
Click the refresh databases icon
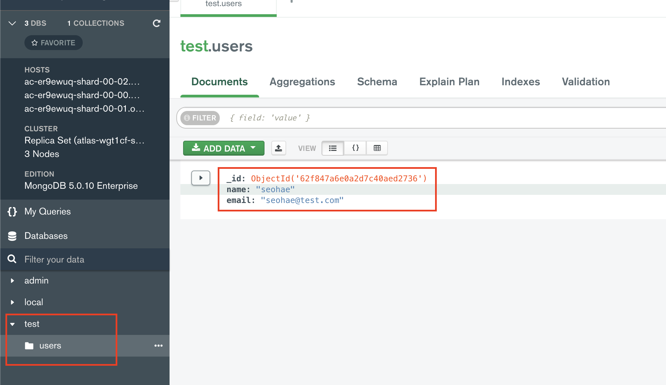pos(156,23)
